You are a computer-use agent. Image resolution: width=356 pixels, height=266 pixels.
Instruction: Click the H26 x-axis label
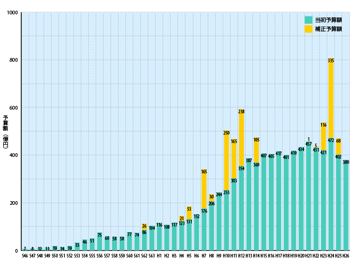coord(346,256)
